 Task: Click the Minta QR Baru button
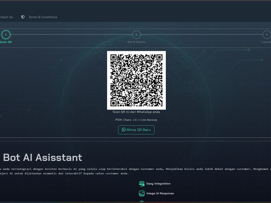click(x=136, y=130)
